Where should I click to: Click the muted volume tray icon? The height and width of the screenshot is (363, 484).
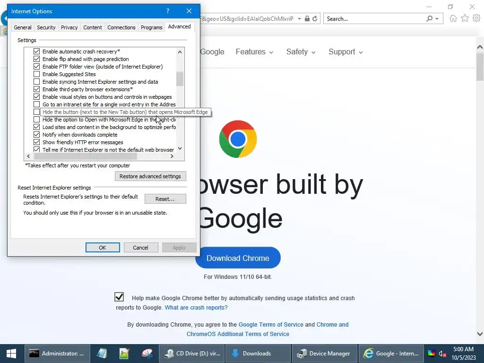(442, 354)
